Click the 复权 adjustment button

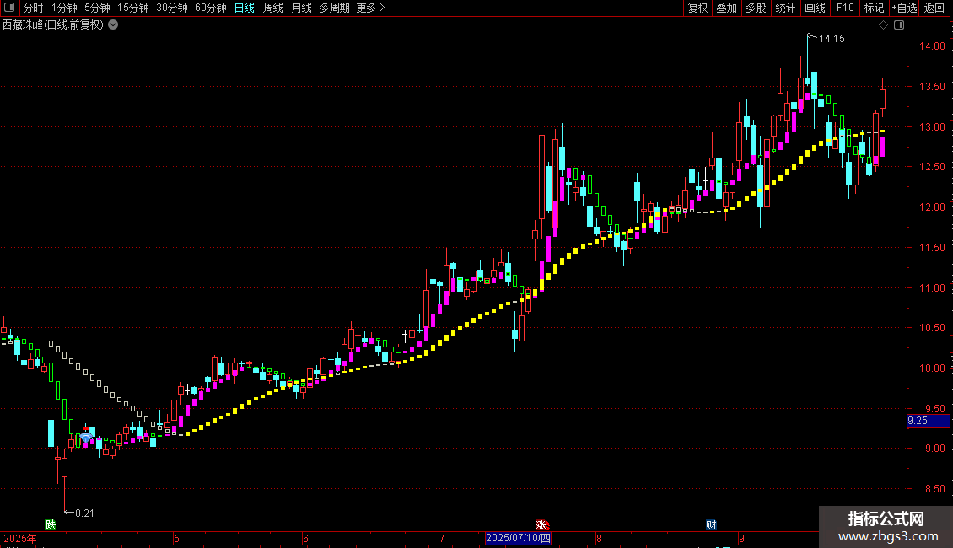pos(697,8)
